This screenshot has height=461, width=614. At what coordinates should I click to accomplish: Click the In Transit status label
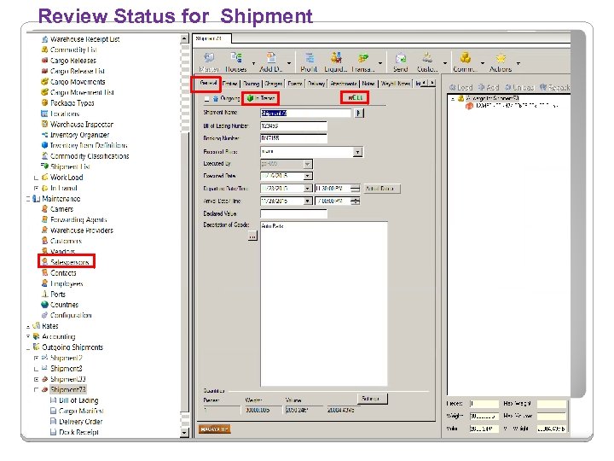(x=261, y=98)
